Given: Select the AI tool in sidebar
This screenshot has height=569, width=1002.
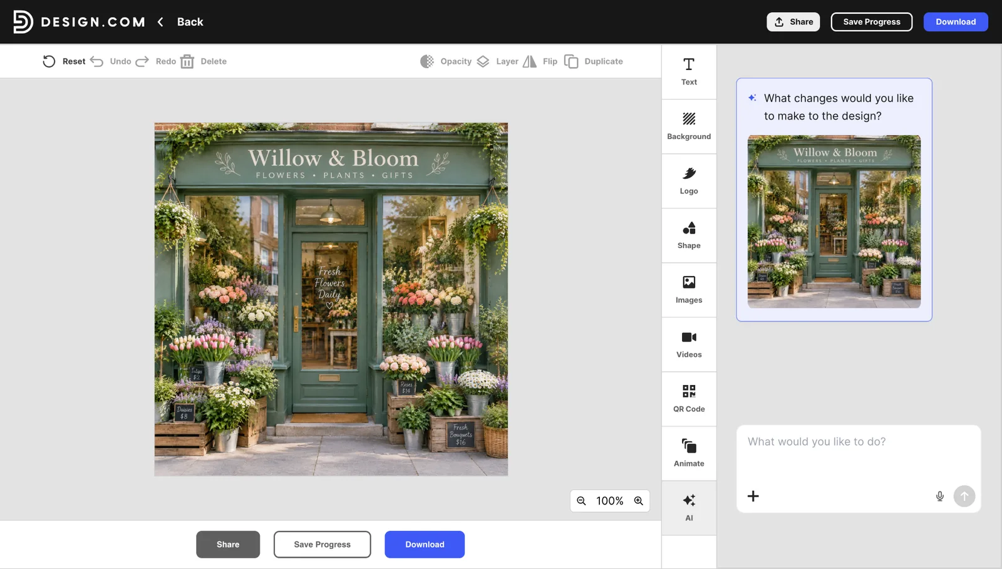Looking at the screenshot, I should point(689,508).
